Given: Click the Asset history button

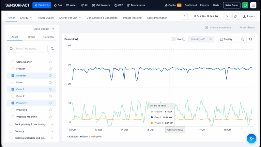Looking at the screenshot, I should click(x=247, y=27).
